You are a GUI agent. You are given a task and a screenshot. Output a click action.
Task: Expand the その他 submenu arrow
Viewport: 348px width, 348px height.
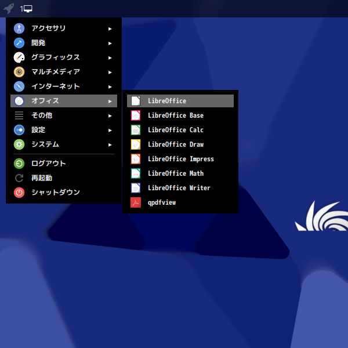[x=110, y=115]
